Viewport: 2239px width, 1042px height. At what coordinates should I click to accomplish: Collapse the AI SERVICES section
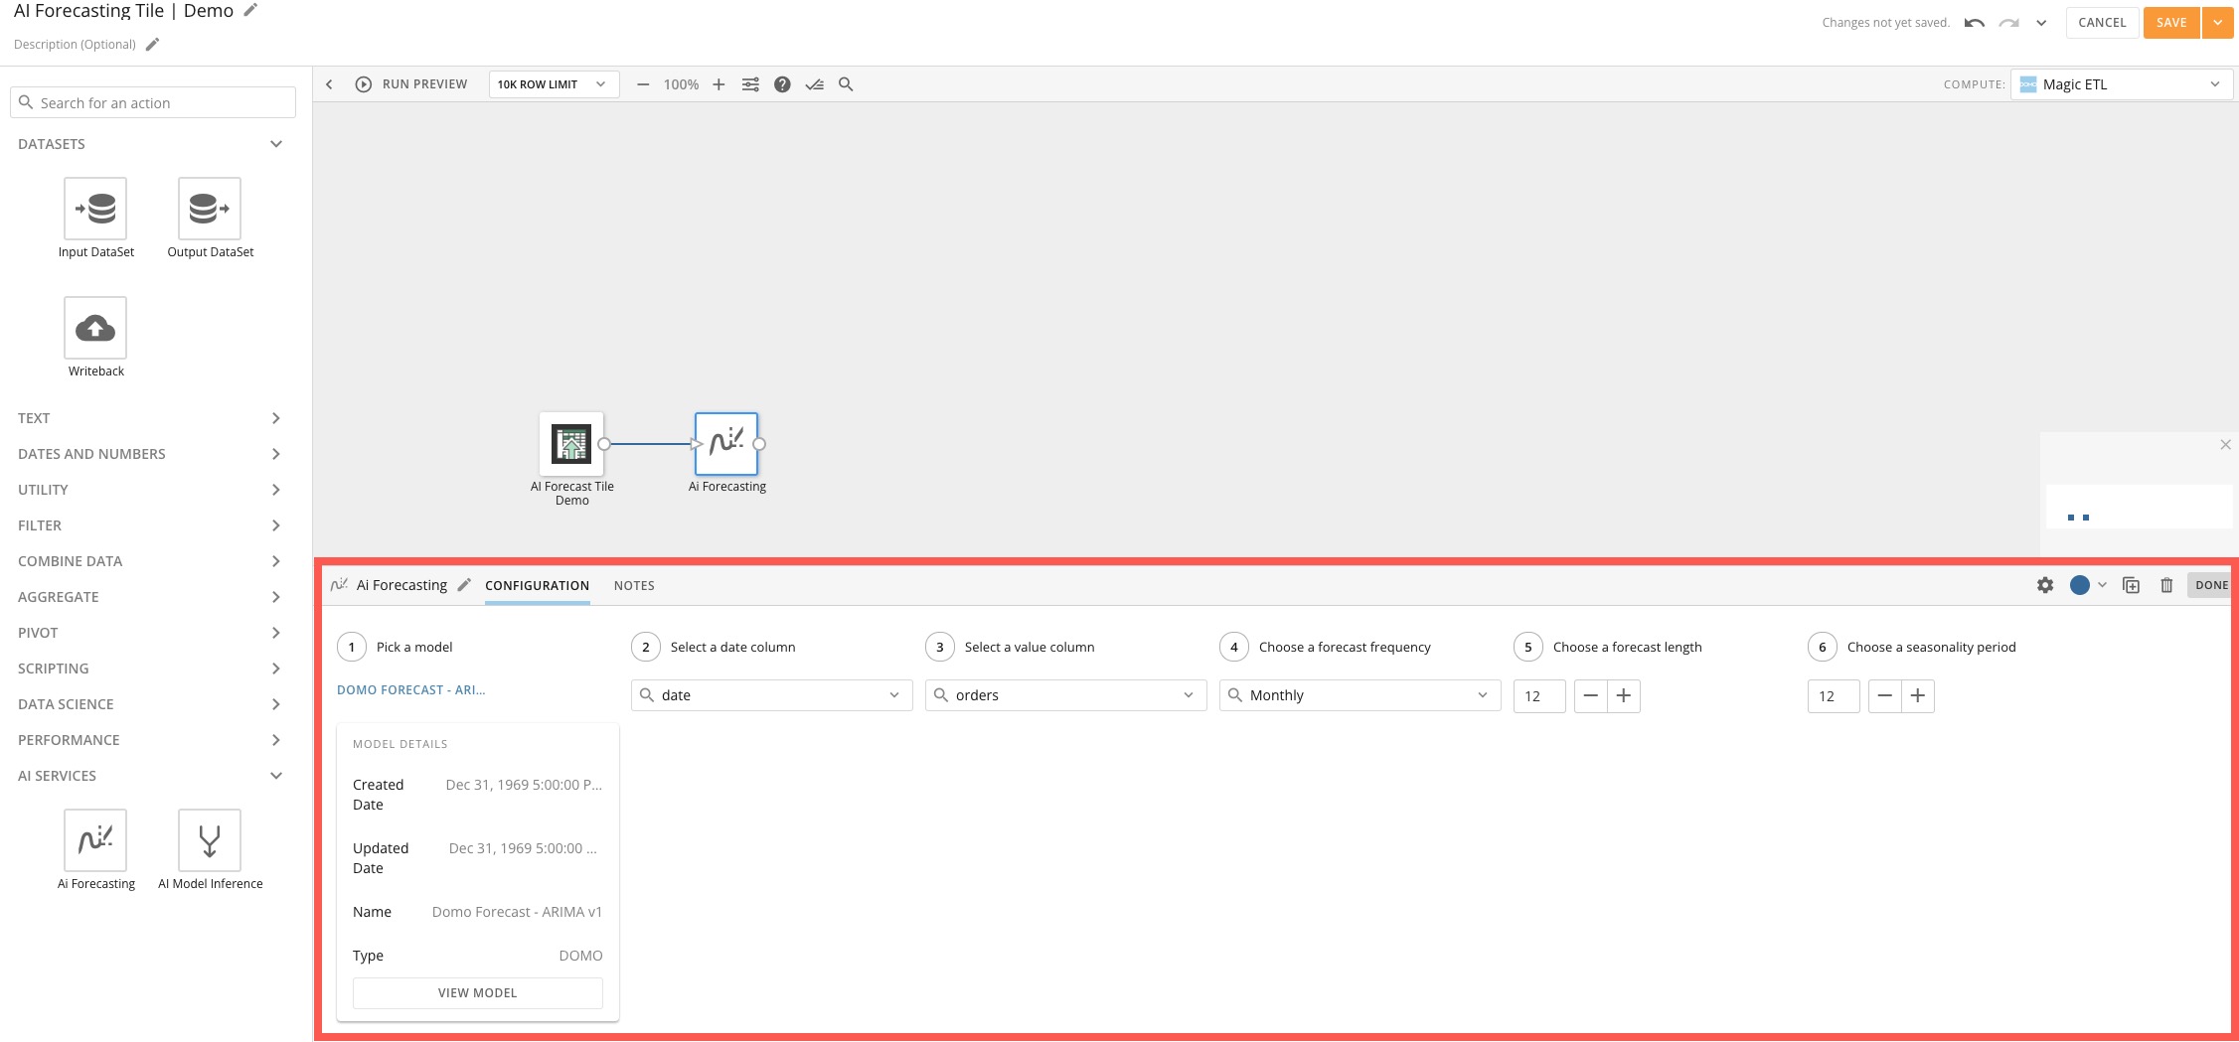(x=276, y=776)
